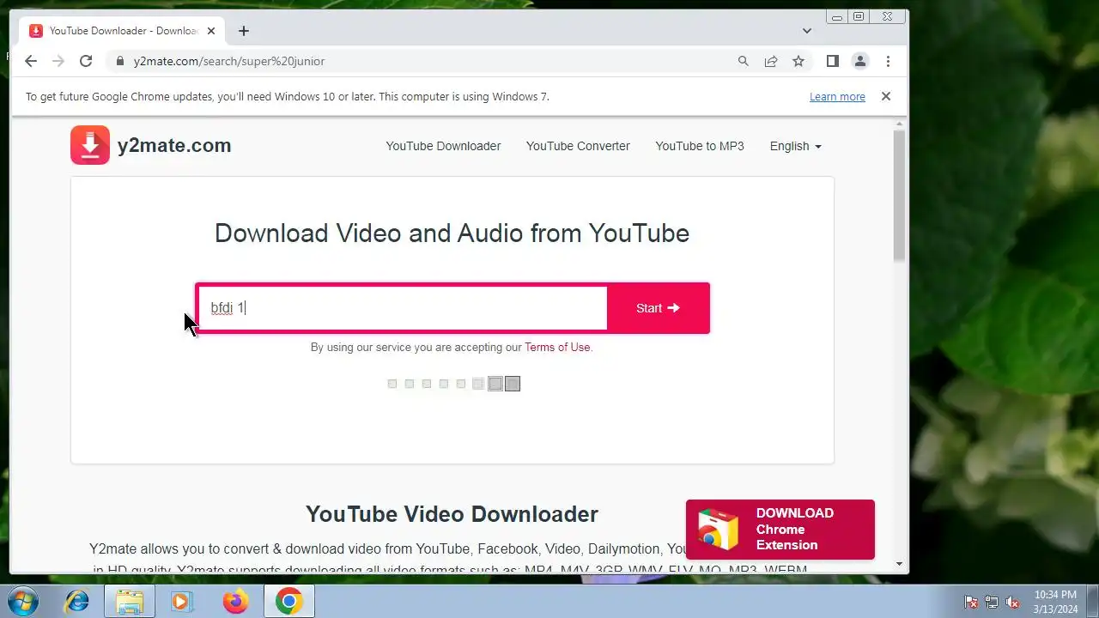Click the address bar URL y2mate.com/search

[229, 61]
